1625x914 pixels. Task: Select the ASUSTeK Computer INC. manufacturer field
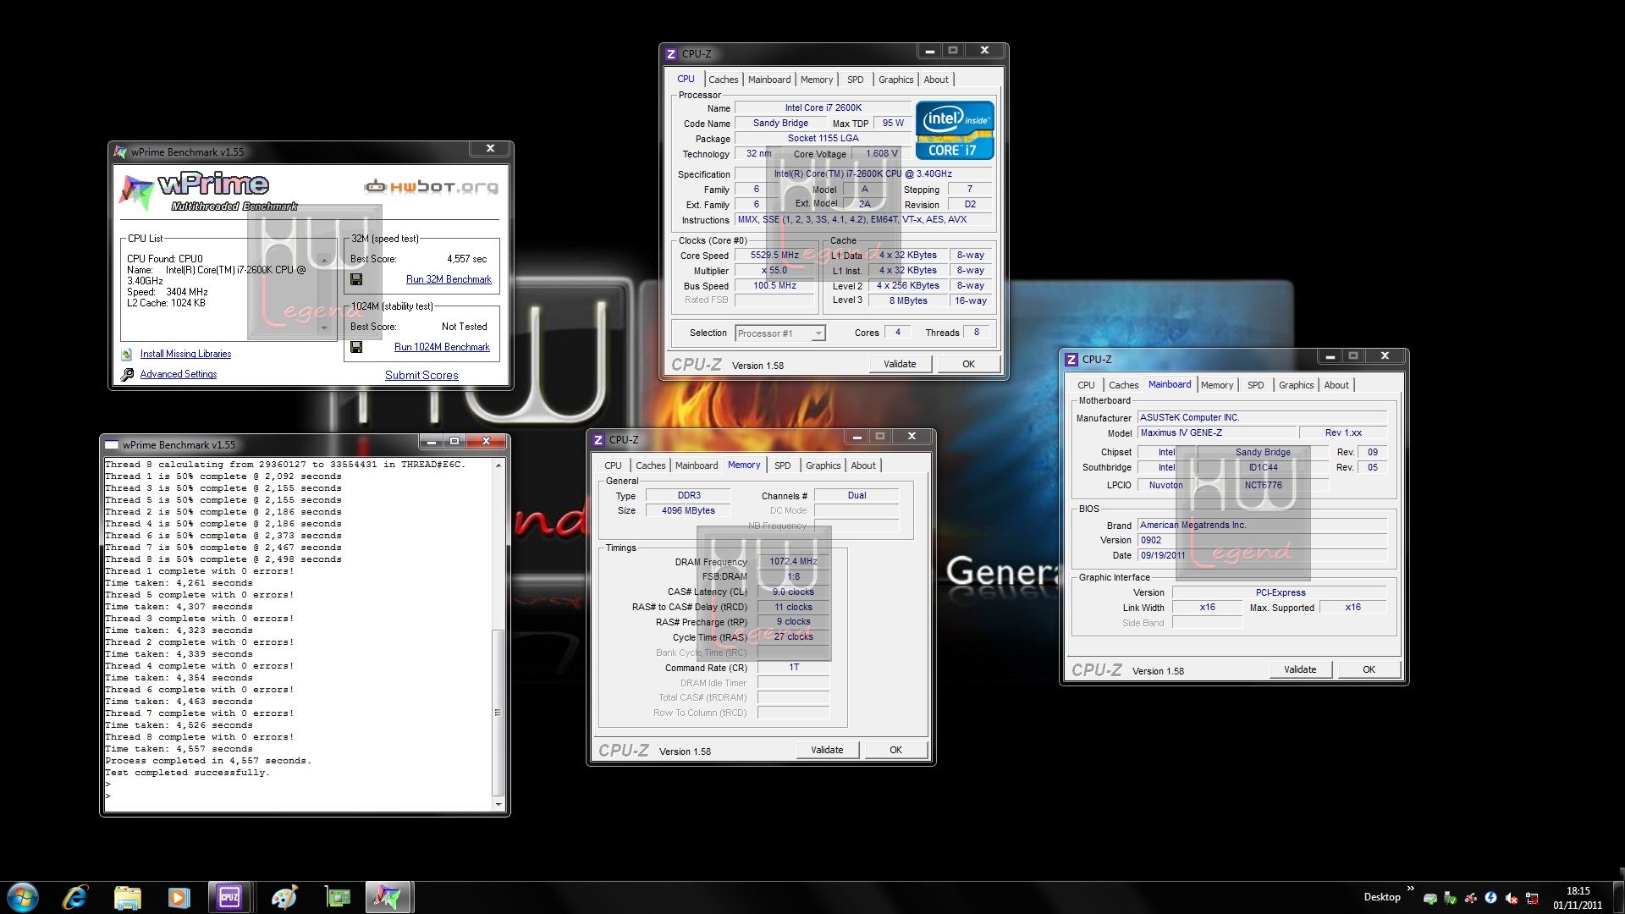(1262, 418)
